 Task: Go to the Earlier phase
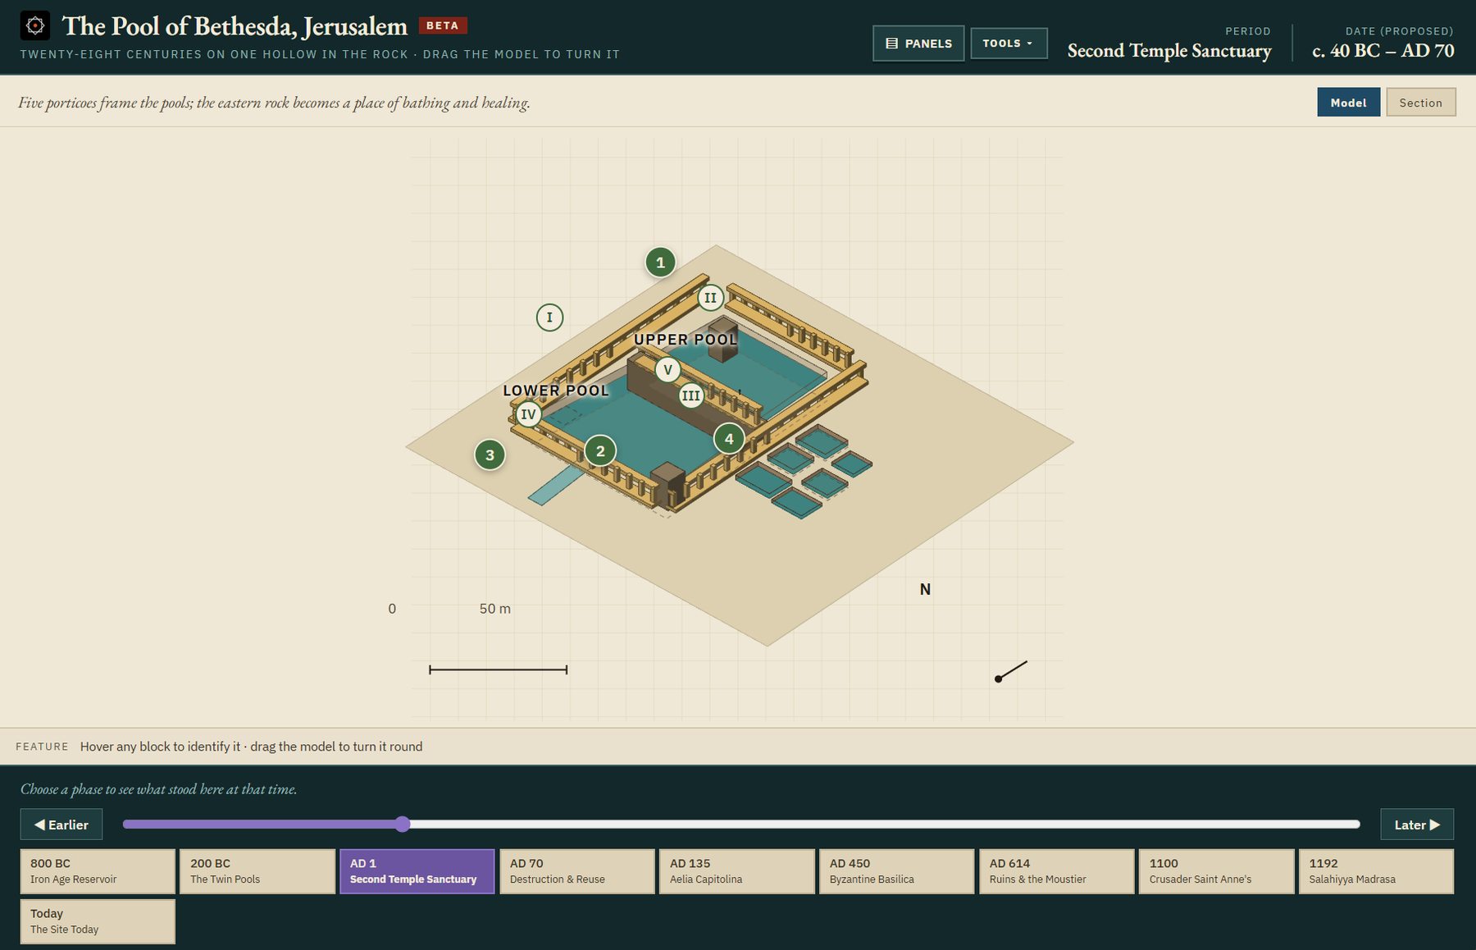click(x=61, y=824)
